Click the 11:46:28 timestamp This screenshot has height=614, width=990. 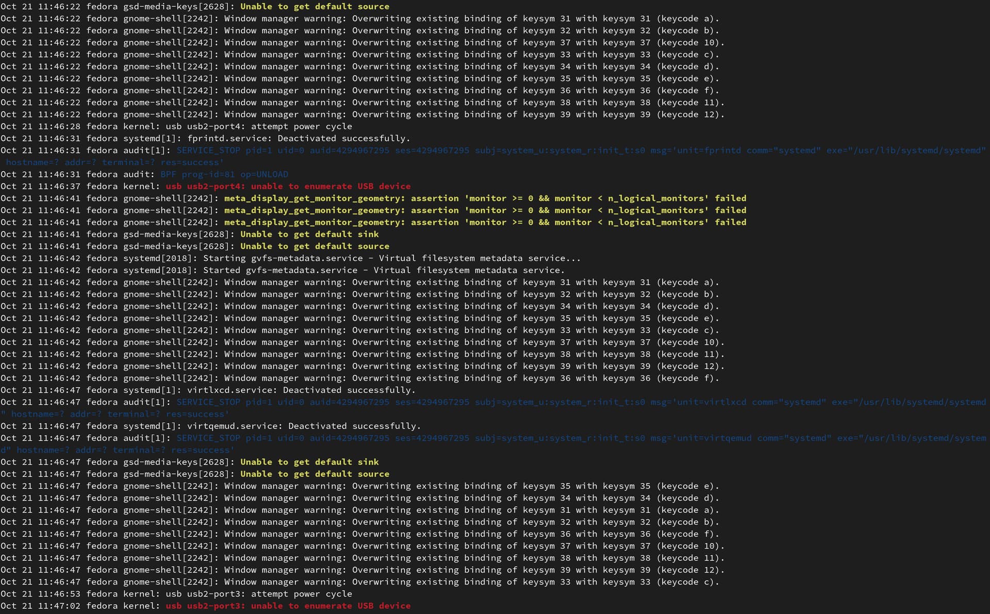[59, 126]
